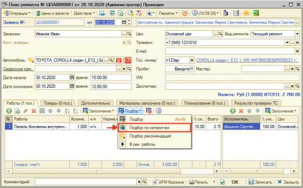Open the Перейти menu
Screen dimensions: 303x188
click(168, 13)
